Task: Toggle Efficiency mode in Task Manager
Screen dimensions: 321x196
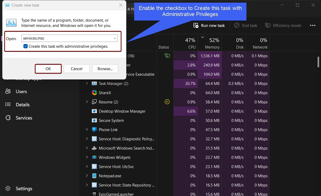Action: [x=283, y=25]
